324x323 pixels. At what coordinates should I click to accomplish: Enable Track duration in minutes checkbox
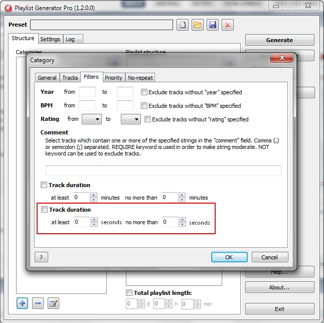tap(44, 185)
